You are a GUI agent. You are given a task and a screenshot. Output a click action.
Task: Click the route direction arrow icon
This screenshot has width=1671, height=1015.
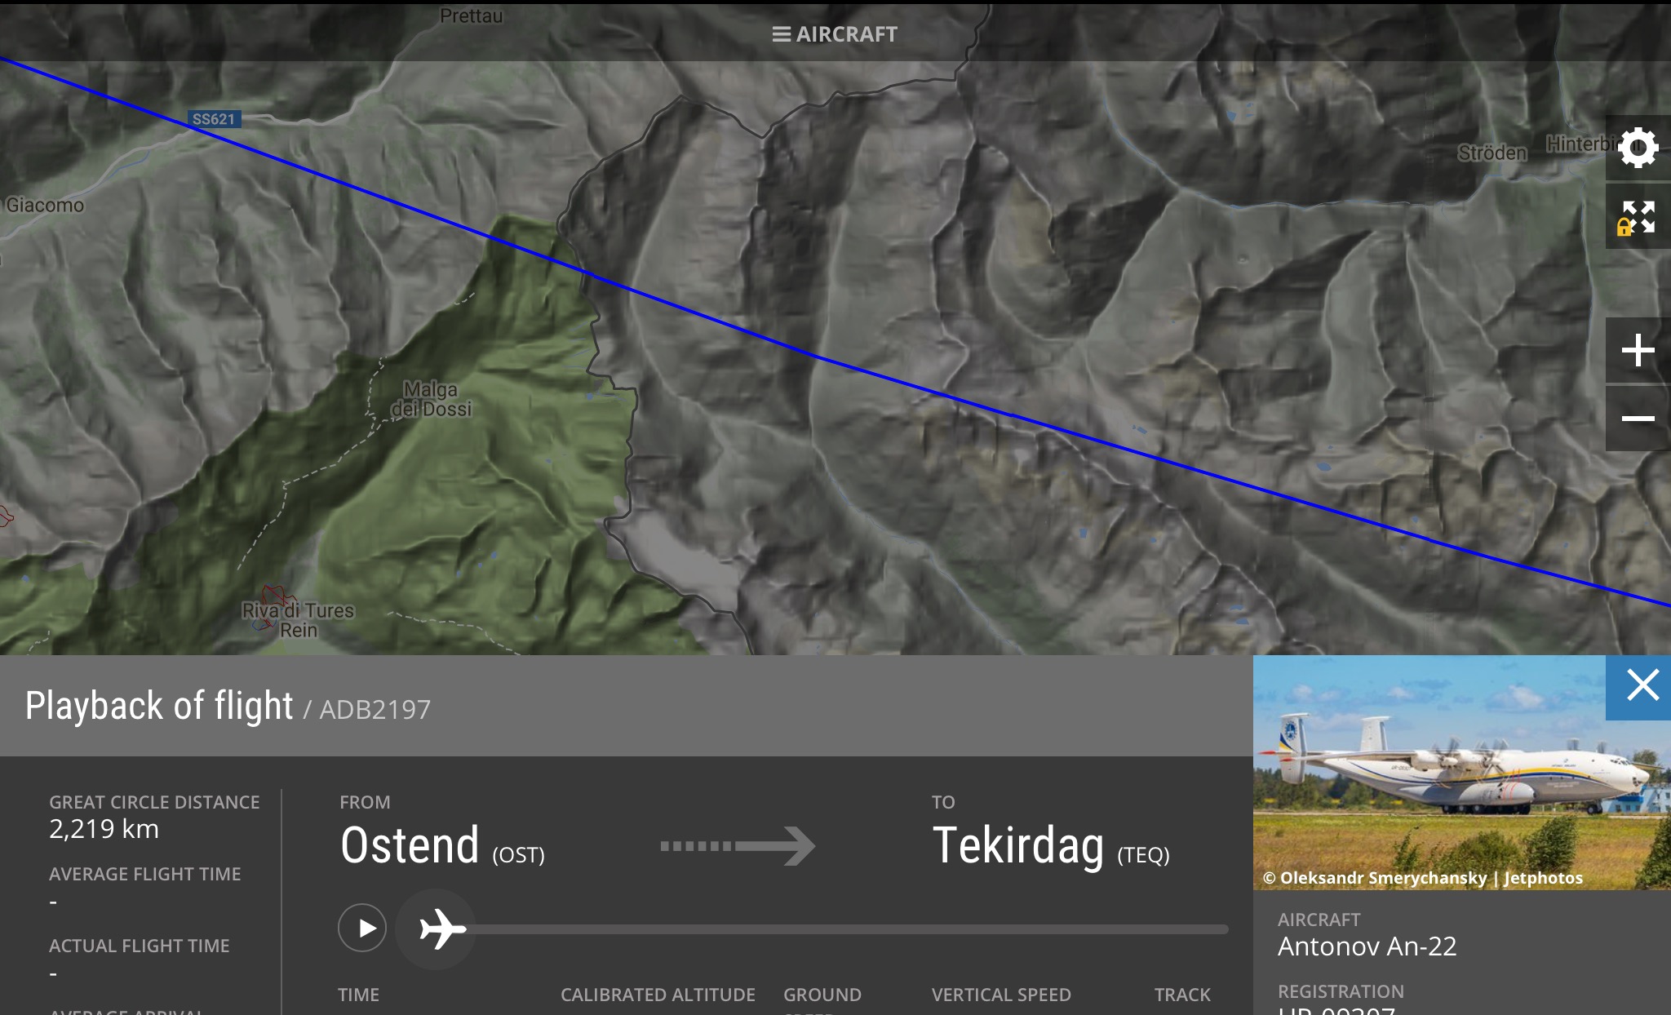(737, 846)
